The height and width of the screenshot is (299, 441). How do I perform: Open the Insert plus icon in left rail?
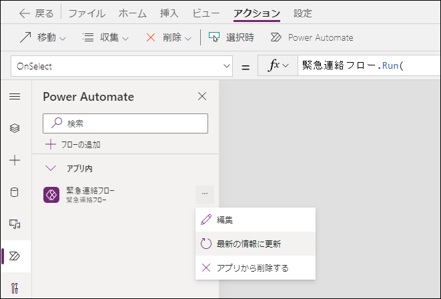[15, 160]
